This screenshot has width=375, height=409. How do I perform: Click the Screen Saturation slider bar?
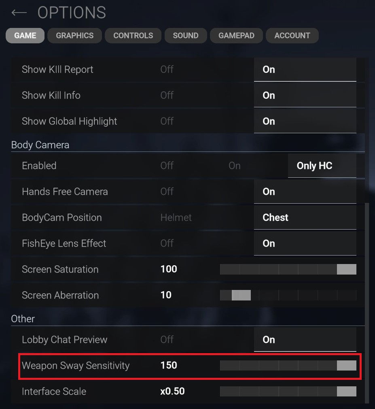point(288,269)
